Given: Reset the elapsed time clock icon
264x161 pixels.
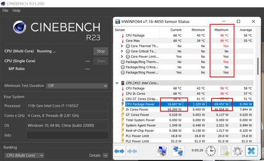Looking at the screenshot, I should pos(210,151).
